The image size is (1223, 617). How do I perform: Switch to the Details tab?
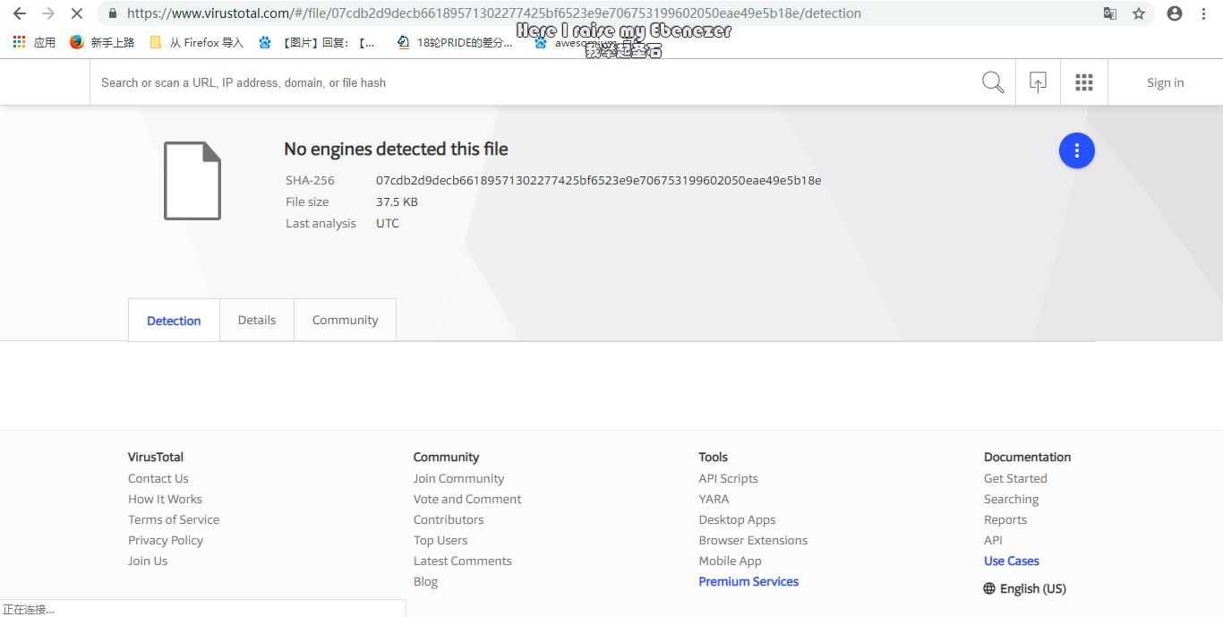[257, 320]
